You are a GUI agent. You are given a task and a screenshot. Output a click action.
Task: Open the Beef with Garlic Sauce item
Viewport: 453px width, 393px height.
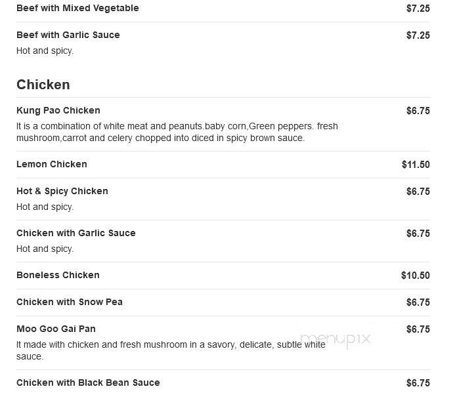(68, 35)
